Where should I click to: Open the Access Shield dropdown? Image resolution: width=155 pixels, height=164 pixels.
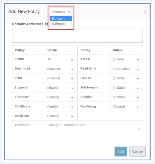126,59
